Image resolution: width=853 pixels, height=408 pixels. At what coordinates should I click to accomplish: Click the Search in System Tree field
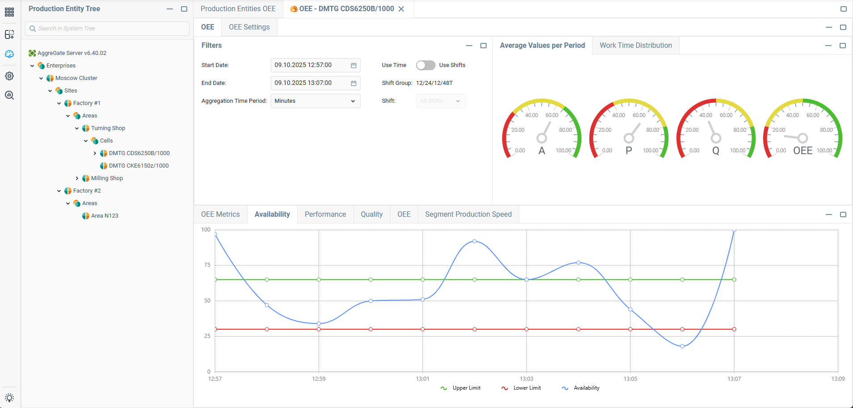click(107, 29)
